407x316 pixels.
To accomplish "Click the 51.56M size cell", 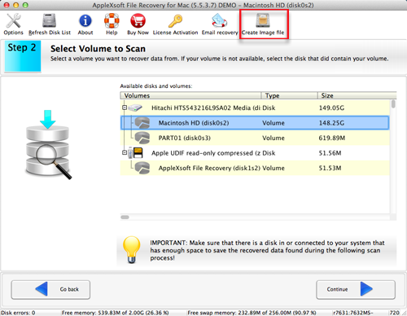I will point(330,153).
